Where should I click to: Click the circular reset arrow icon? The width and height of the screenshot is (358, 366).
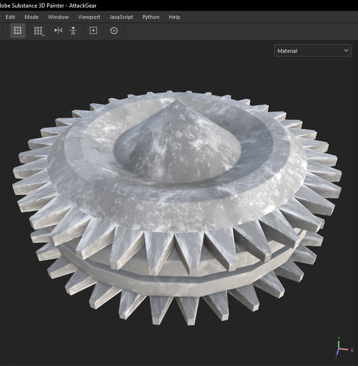click(114, 31)
